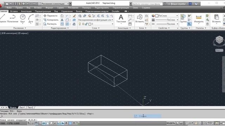Open the ПоСлою color dropdown

tap(167, 16)
